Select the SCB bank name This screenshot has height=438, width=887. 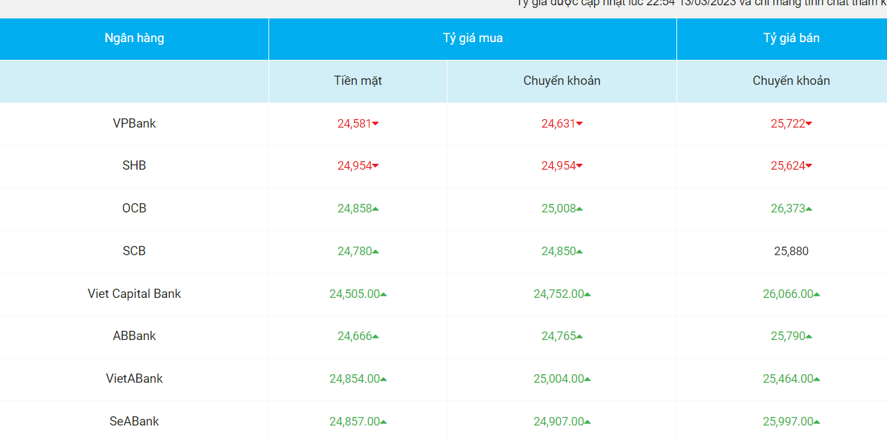click(134, 251)
